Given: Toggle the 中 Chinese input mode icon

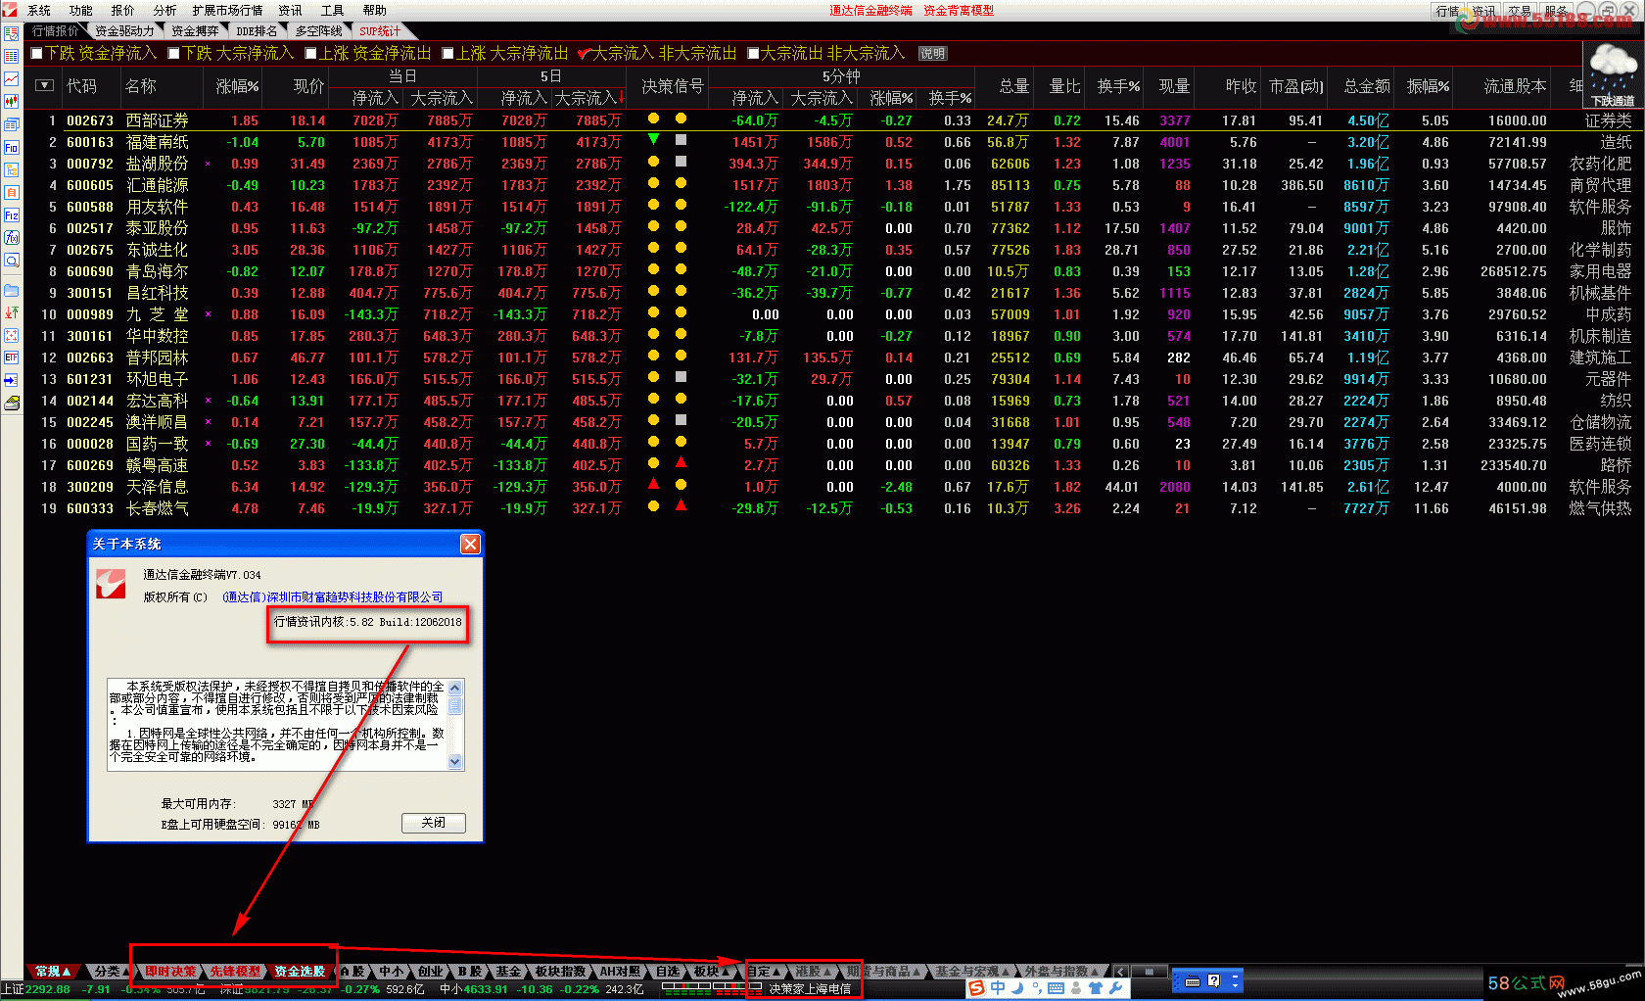Looking at the screenshot, I should point(998,987).
